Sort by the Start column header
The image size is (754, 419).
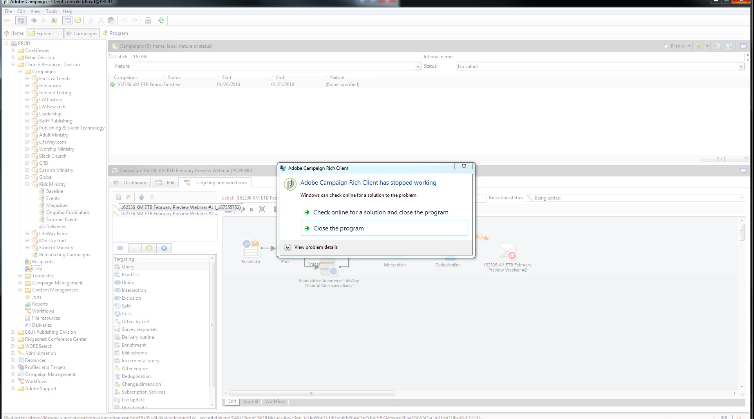point(226,77)
